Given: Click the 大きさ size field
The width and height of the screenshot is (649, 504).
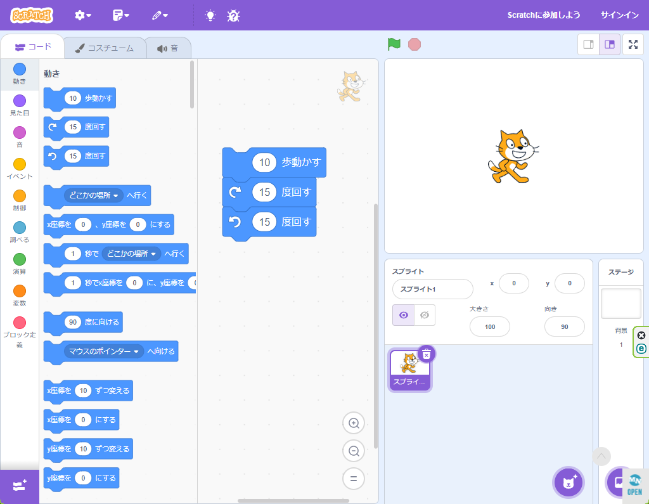Looking at the screenshot, I should point(490,326).
